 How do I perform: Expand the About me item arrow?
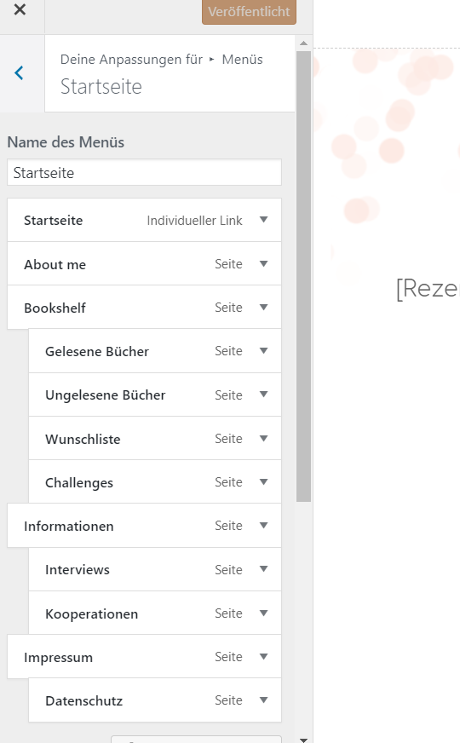tap(264, 264)
